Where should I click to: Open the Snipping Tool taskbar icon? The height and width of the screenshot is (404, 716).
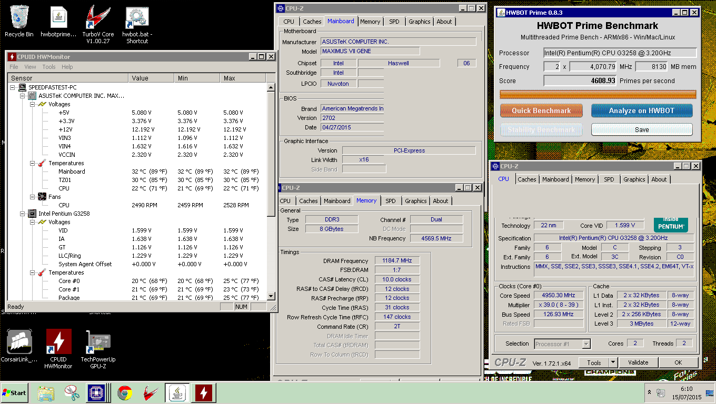click(72, 393)
